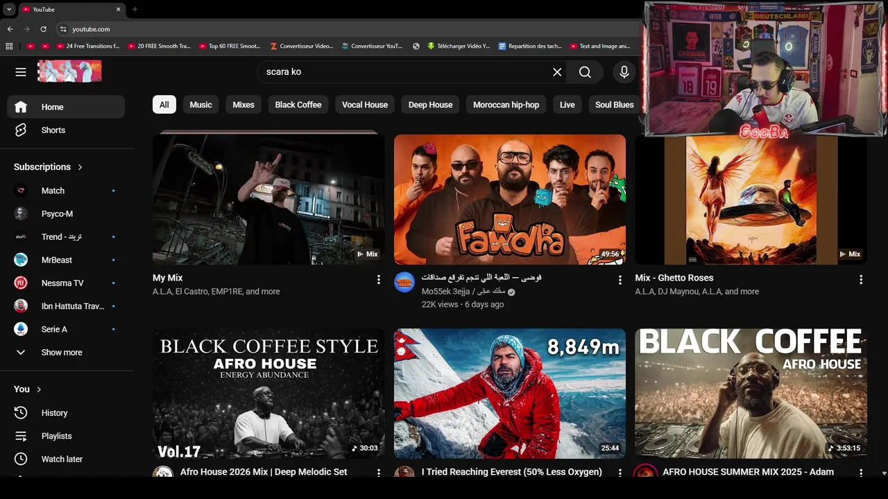The image size is (888, 499).
Task: Select the Live filter chip
Action: pos(567,105)
